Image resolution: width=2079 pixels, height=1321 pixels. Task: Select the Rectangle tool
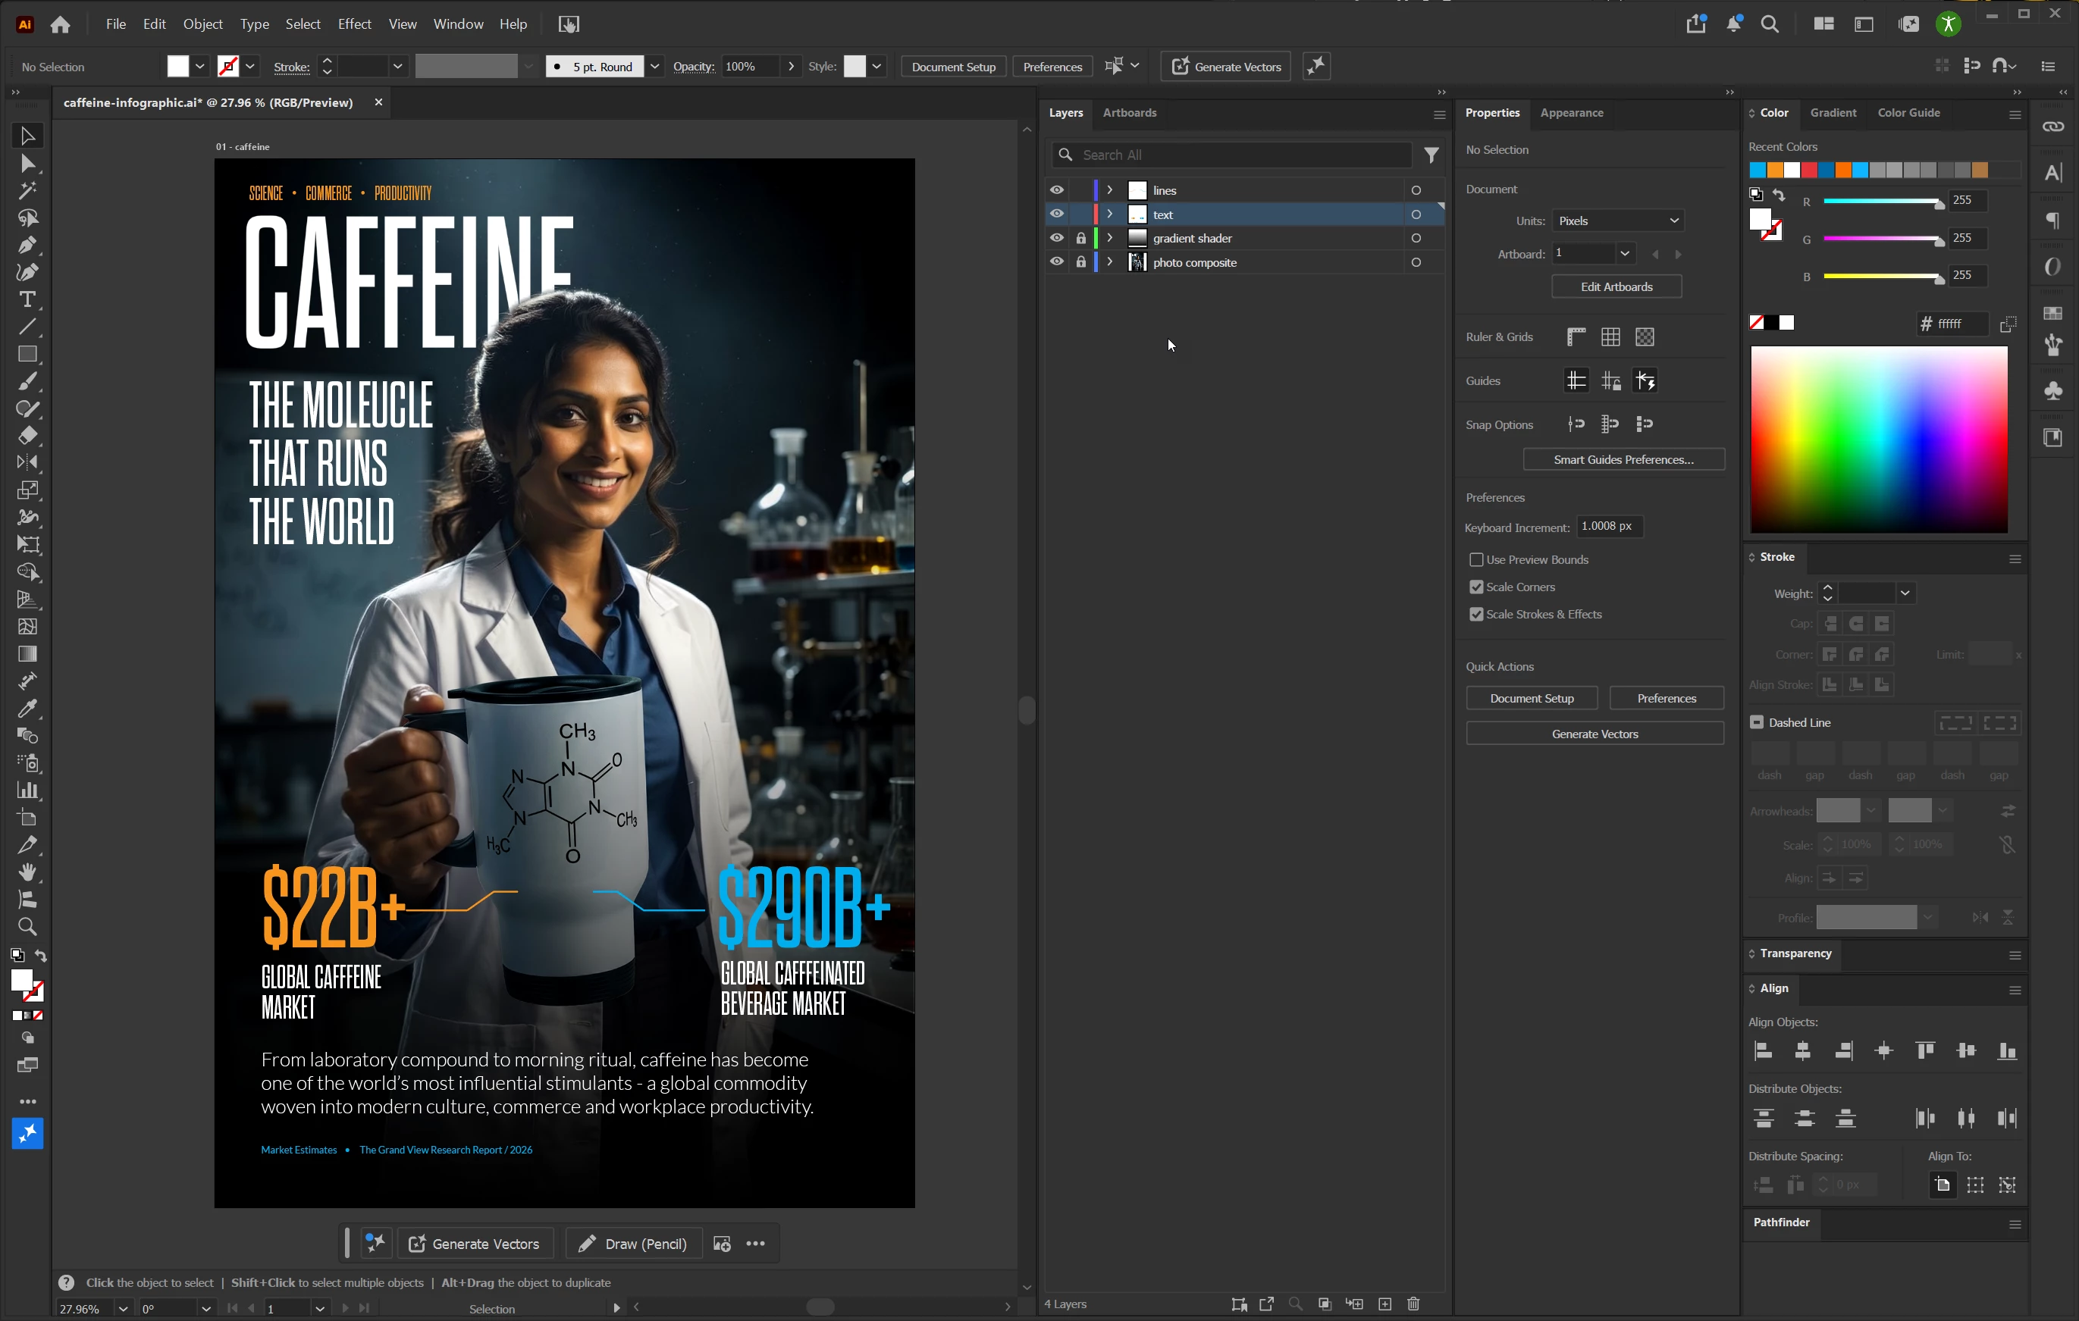(x=27, y=354)
